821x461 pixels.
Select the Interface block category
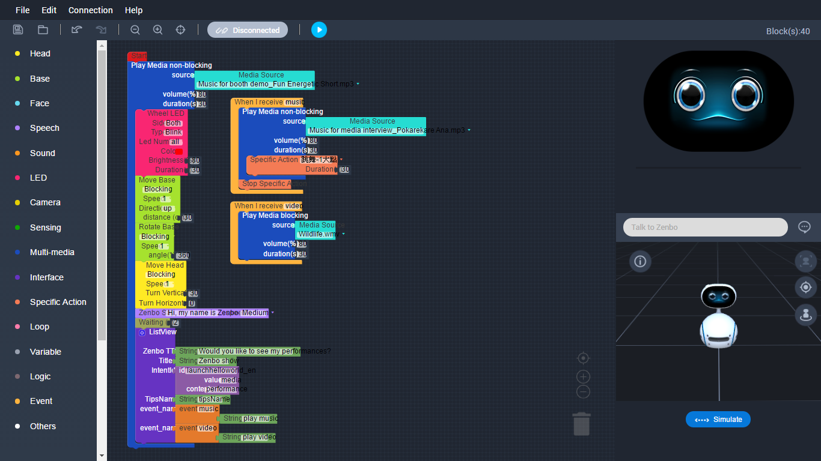(x=47, y=277)
